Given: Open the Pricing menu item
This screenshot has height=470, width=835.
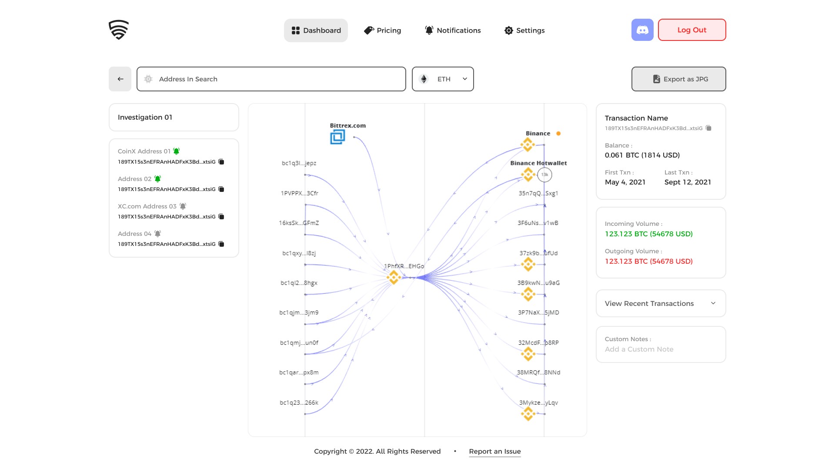Looking at the screenshot, I should [382, 30].
